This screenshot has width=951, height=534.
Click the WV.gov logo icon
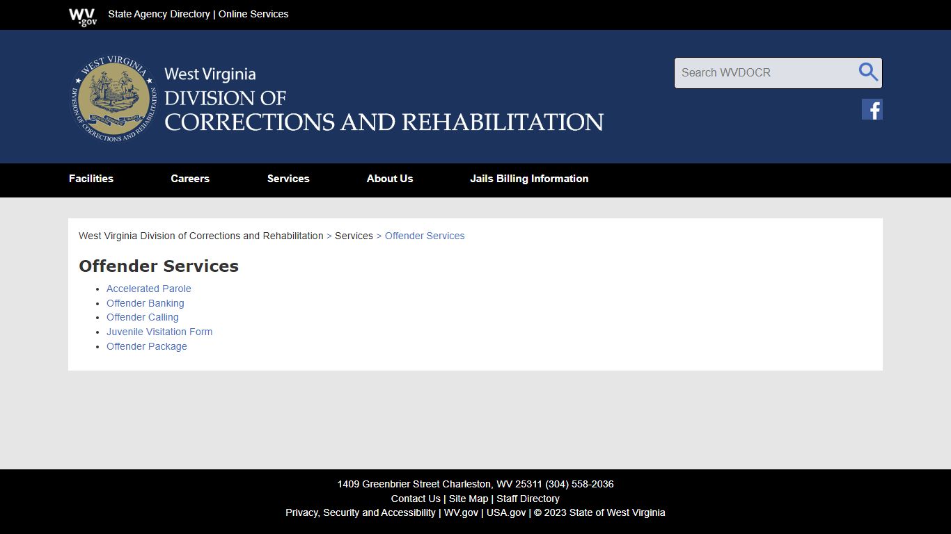click(83, 17)
